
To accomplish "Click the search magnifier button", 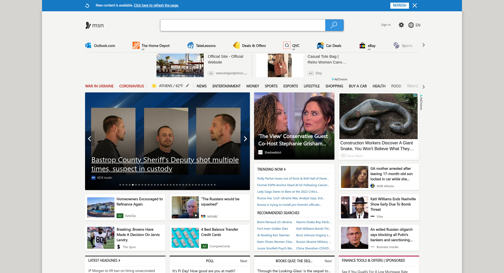I will click(x=334, y=25).
